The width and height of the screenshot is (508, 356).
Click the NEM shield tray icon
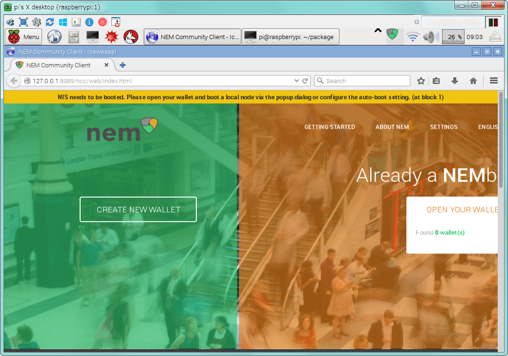pos(392,34)
